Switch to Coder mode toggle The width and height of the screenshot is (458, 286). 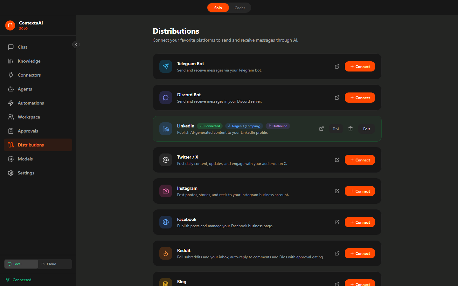pos(240,8)
